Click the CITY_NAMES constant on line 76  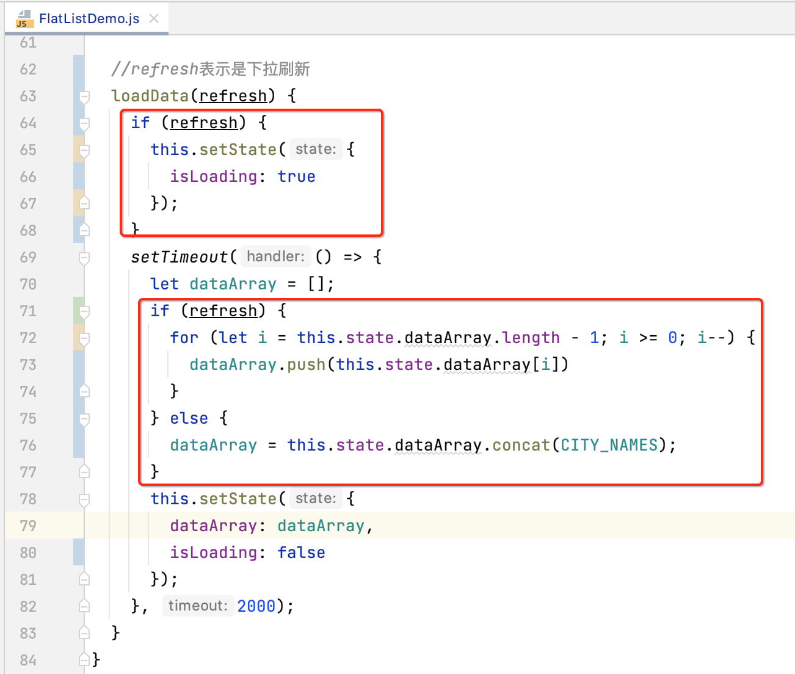click(609, 445)
